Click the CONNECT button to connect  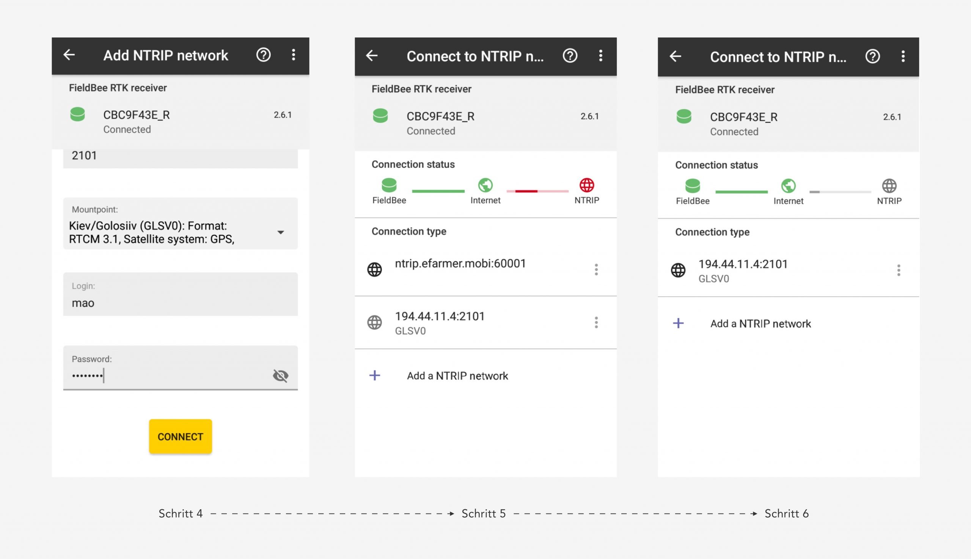180,436
